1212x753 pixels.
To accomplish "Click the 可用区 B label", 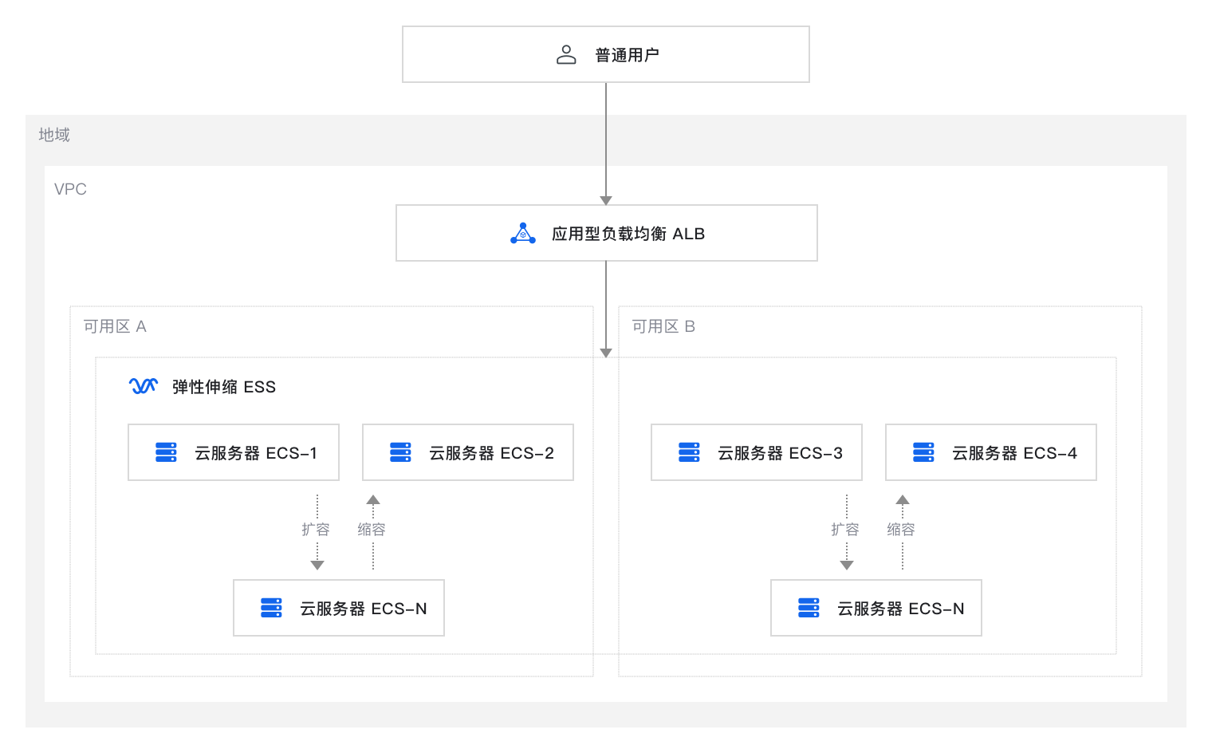I will (663, 326).
